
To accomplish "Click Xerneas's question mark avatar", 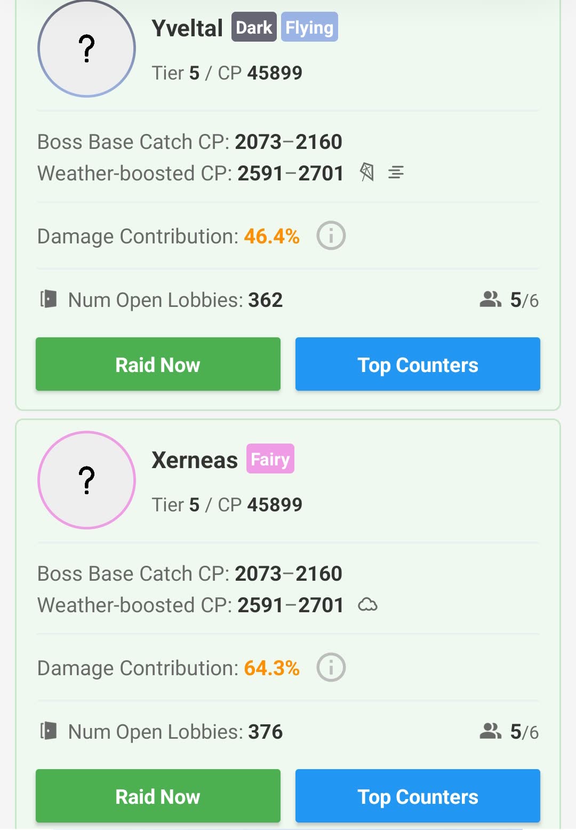I will [86, 480].
